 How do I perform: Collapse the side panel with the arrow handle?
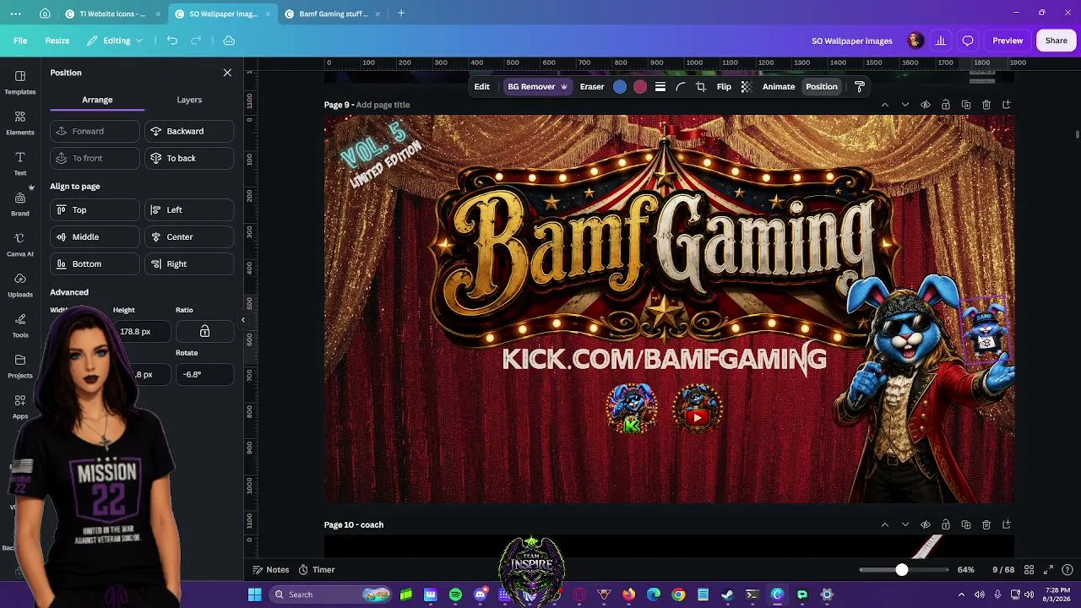243,320
